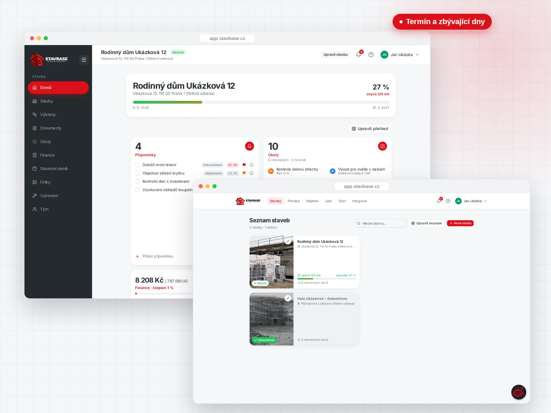Click the red flag for Doložit revizi lešení
Viewport: 551px width, 413px height.
[244, 165]
